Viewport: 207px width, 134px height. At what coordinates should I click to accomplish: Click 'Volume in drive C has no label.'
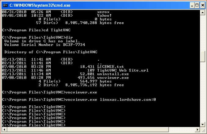[x=42, y=41]
